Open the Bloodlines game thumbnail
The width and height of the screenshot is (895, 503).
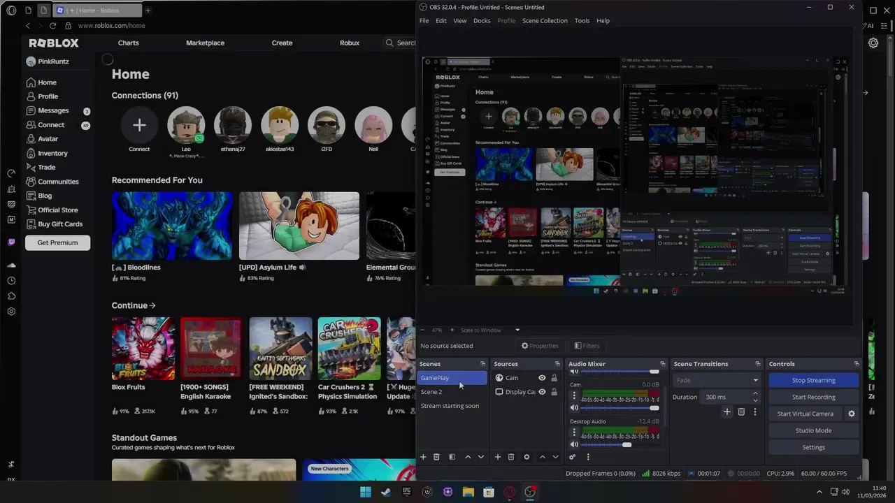click(172, 226)
